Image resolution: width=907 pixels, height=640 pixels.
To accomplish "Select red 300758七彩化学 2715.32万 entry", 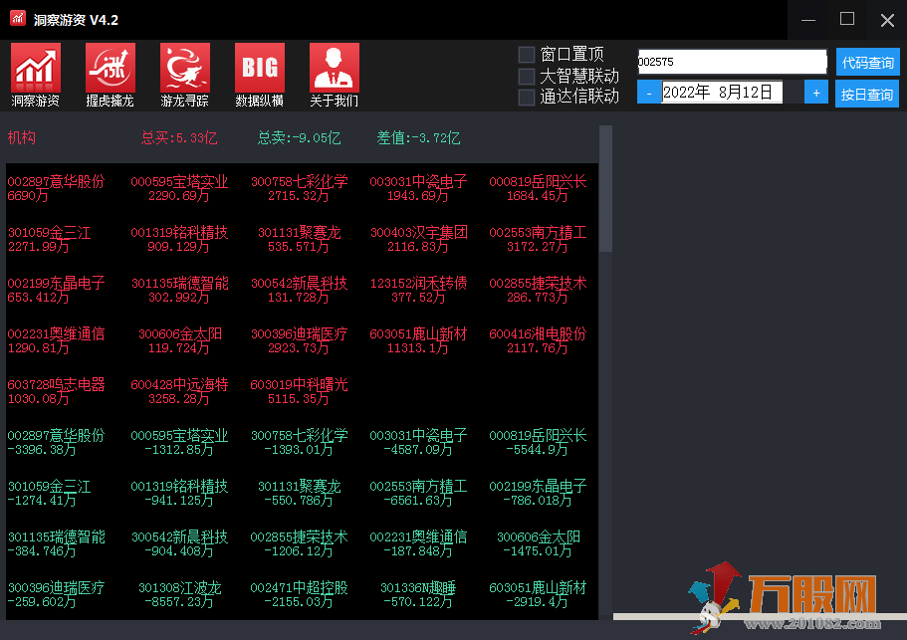I will (x=299, y=188).
